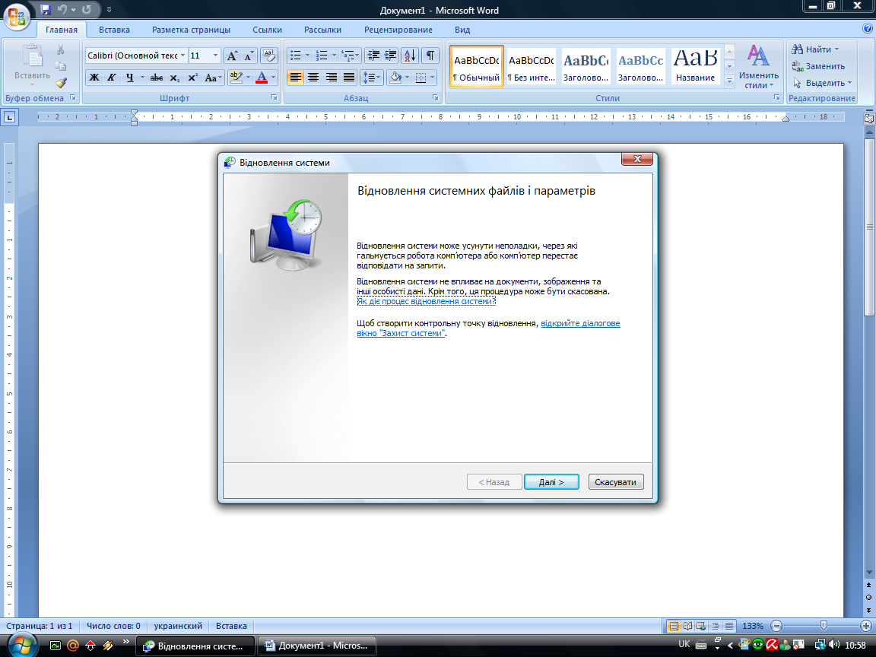876x657 pixels.
Task: Toggle Underline (Ч) formatting
Action: click(129, 78)
